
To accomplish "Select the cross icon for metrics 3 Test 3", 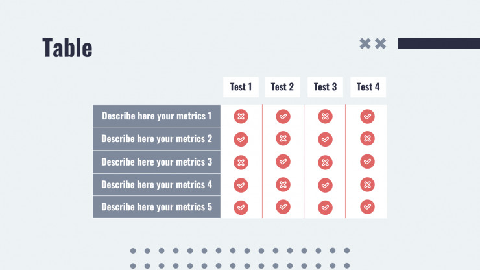I will (x=325, y=162).
